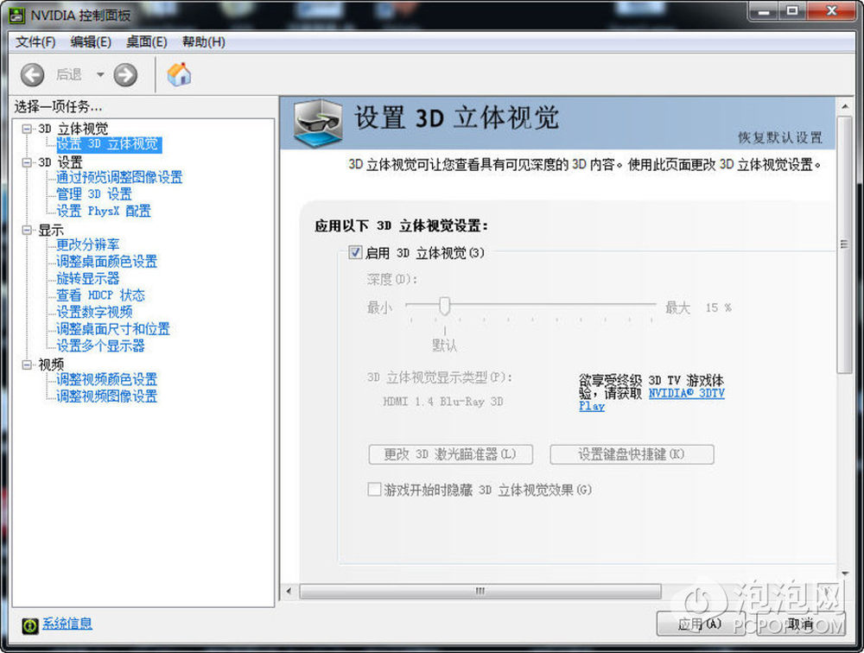Open the Home page icon
Viewport: 864px width, 653px height.
[179, 73]
